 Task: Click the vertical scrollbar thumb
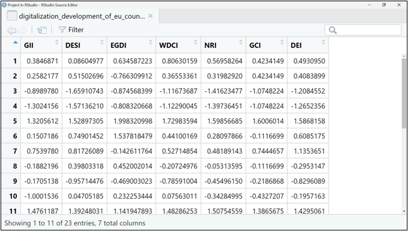click(x=404, y=93)
